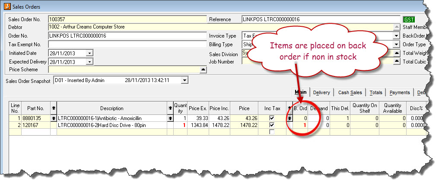This screenshot has width=442, height=187.
Task: Open the Payments tab
Action: (x=399, y=92)
